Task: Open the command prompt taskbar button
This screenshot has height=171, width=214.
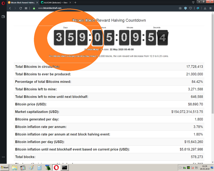Action: (x=65, y=168)
